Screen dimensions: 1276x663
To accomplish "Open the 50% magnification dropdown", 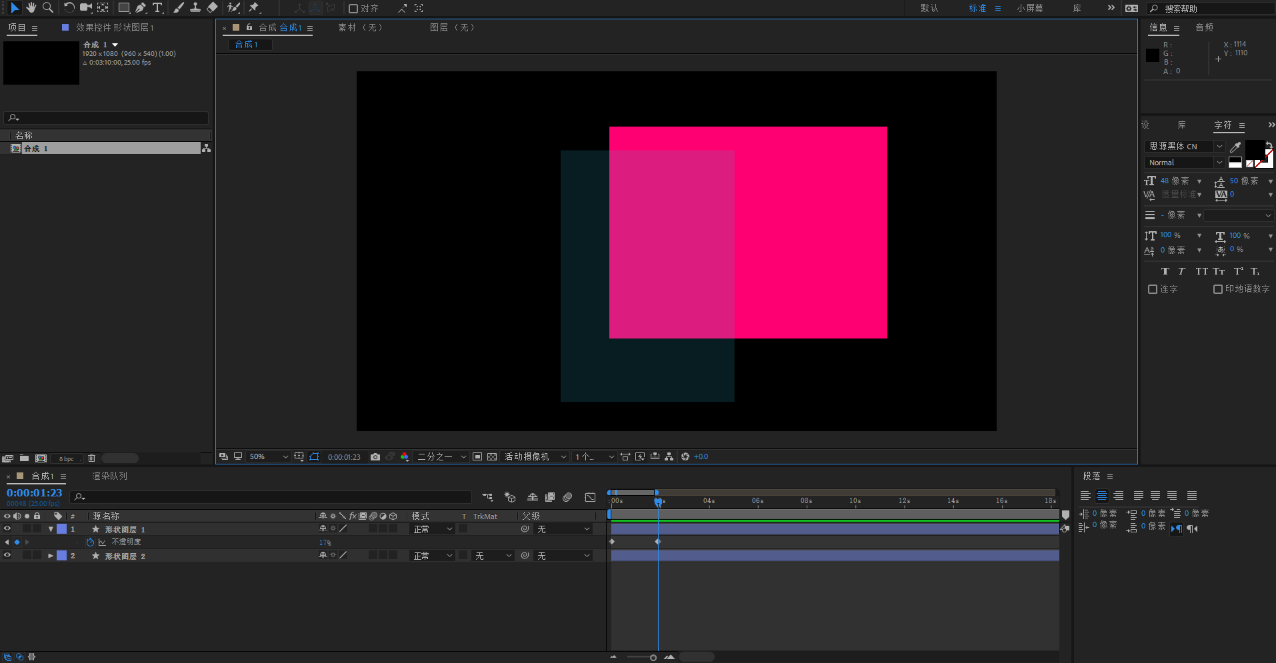I will click(268, 456).
